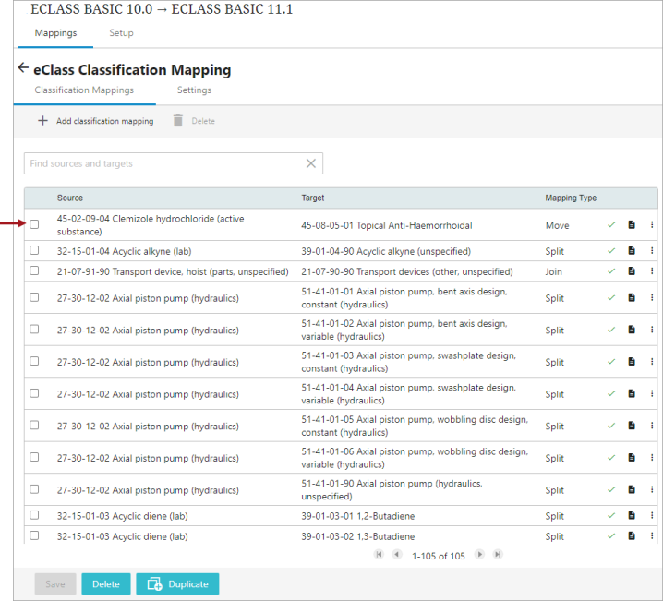The image size is (663, 601).
Task: Switch to the Mappings tab
Action: (55, 33)
